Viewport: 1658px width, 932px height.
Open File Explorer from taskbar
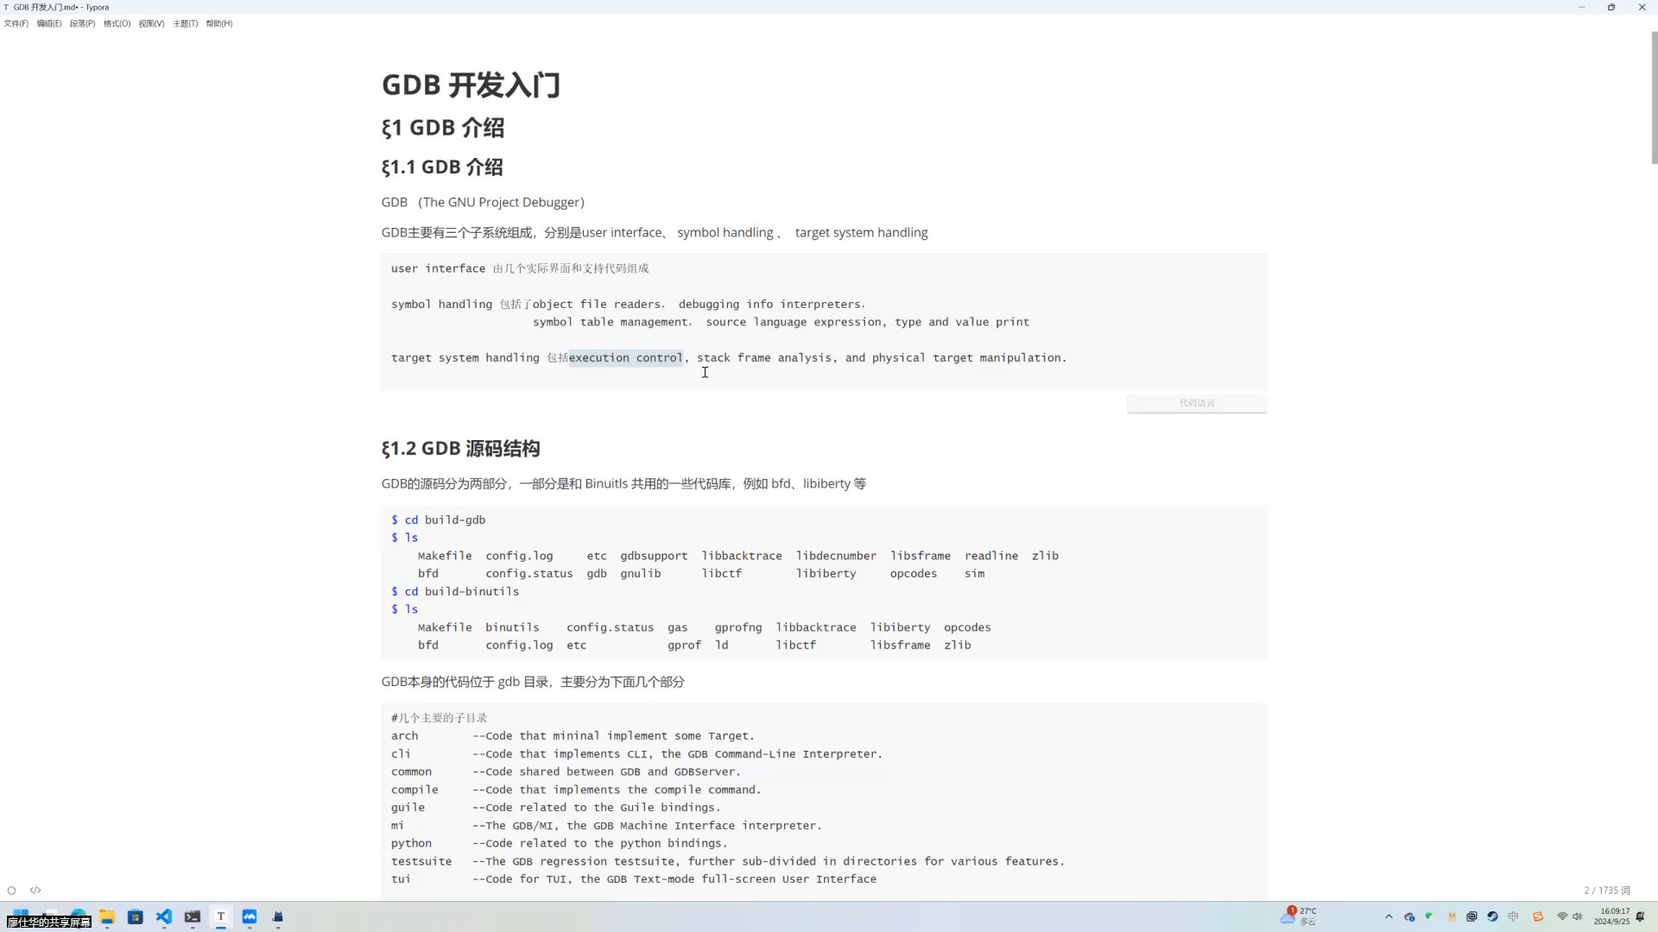tap(107, 916)
